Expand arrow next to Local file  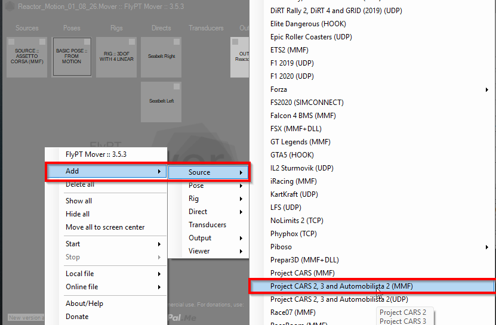[x=159, y=274]
